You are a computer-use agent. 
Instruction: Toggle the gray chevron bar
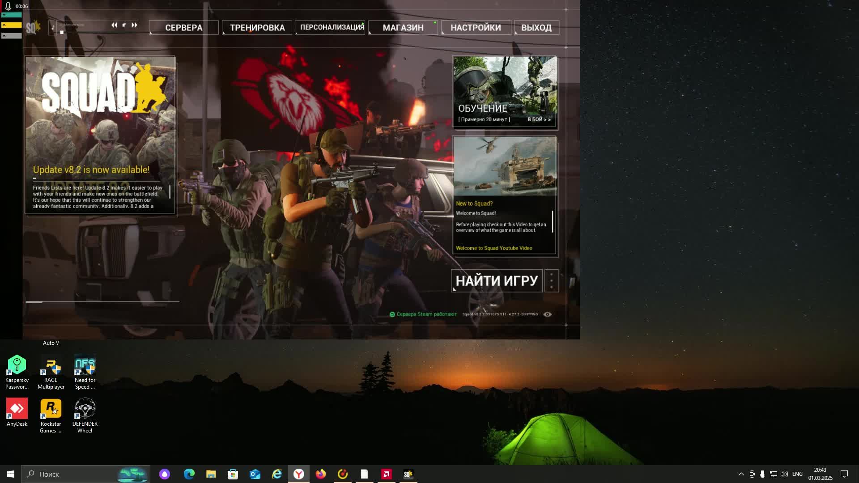(x=11, y=36)
